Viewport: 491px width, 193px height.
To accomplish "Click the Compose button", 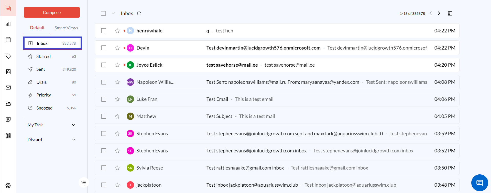I will (x=52, y=13).
